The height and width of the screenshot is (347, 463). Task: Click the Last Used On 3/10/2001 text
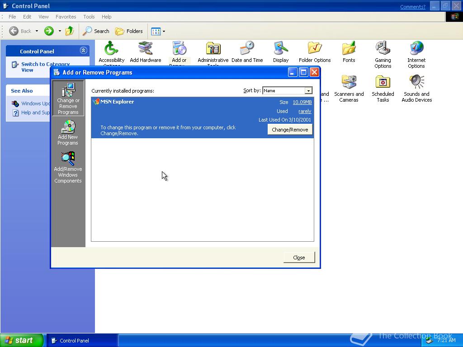coord(285,120)
